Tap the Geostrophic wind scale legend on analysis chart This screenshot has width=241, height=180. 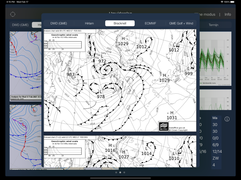[x=65, y=43]
